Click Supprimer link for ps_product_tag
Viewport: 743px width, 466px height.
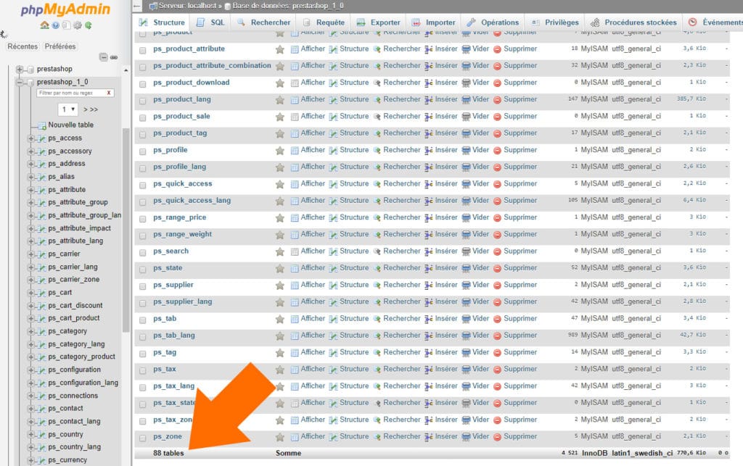520,133
